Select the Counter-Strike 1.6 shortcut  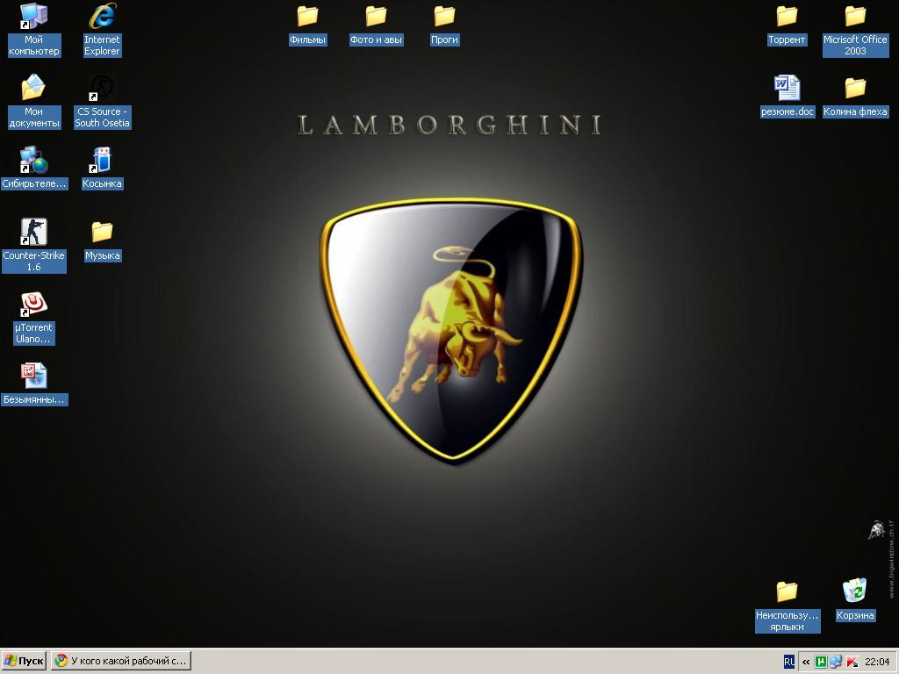(33, 233)
